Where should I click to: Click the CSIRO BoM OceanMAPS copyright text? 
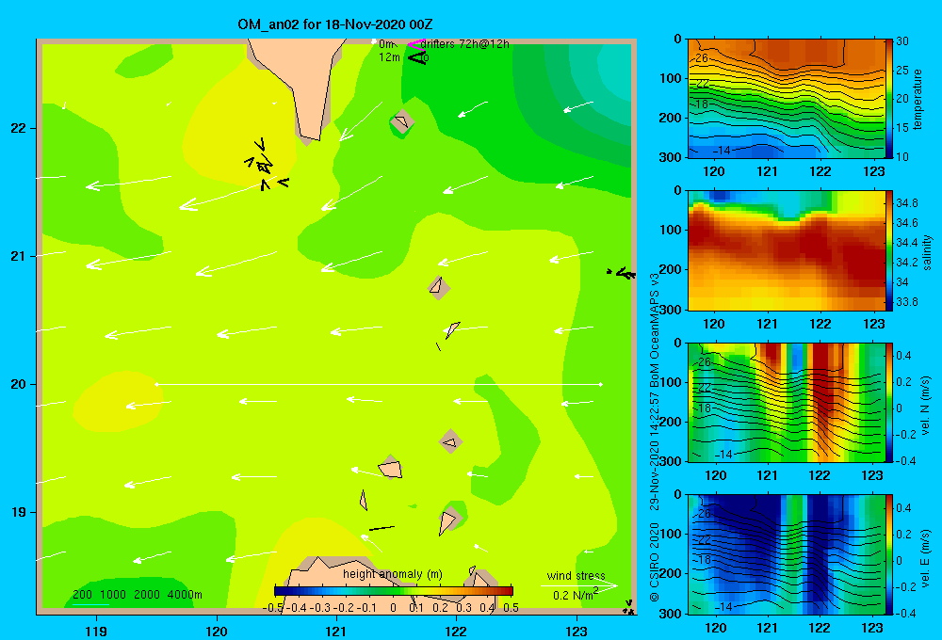coord(655,437)
